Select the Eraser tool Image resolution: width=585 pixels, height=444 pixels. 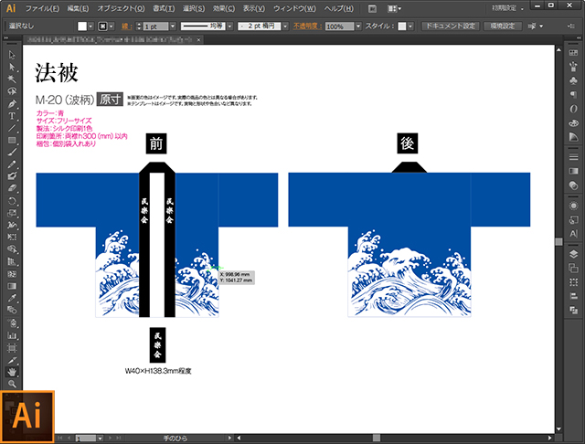point(12,188)
